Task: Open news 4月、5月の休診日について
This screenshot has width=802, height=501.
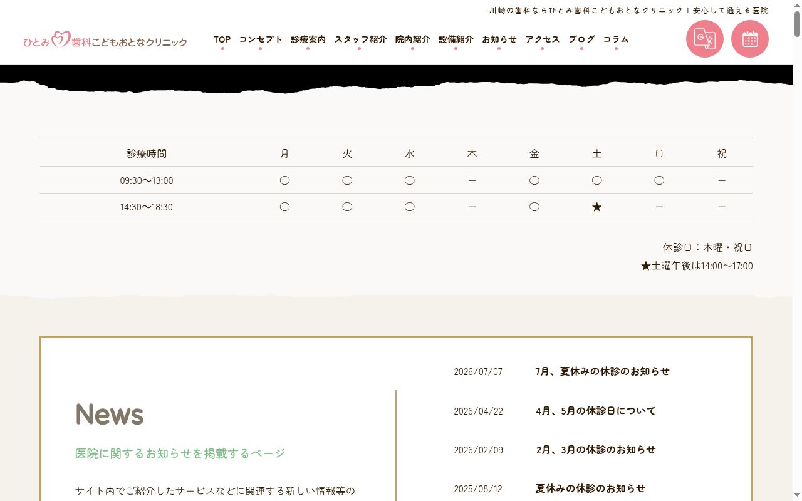Action: (596, 411)
